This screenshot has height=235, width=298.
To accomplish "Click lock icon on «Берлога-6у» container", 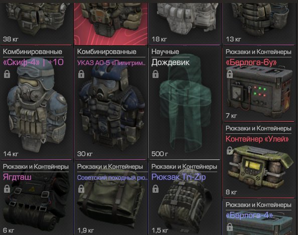I will [x=230, y=74].
